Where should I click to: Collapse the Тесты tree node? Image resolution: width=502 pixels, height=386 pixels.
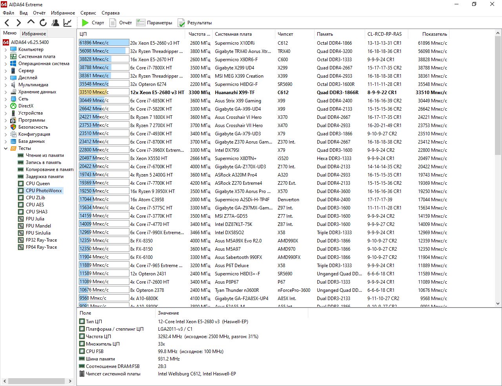(5, 148)
